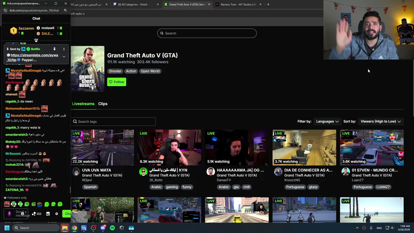Select the Open World category tag
This screenshot has height=233, width=414.
click(150, 71)
